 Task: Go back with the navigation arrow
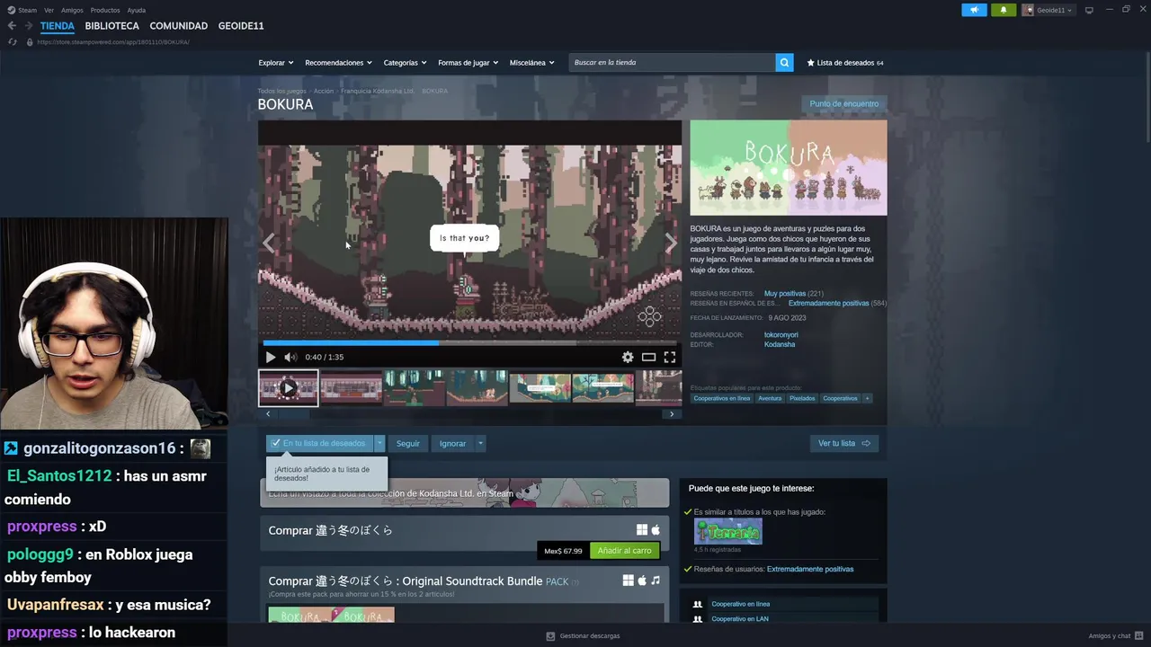click(12, 26)
